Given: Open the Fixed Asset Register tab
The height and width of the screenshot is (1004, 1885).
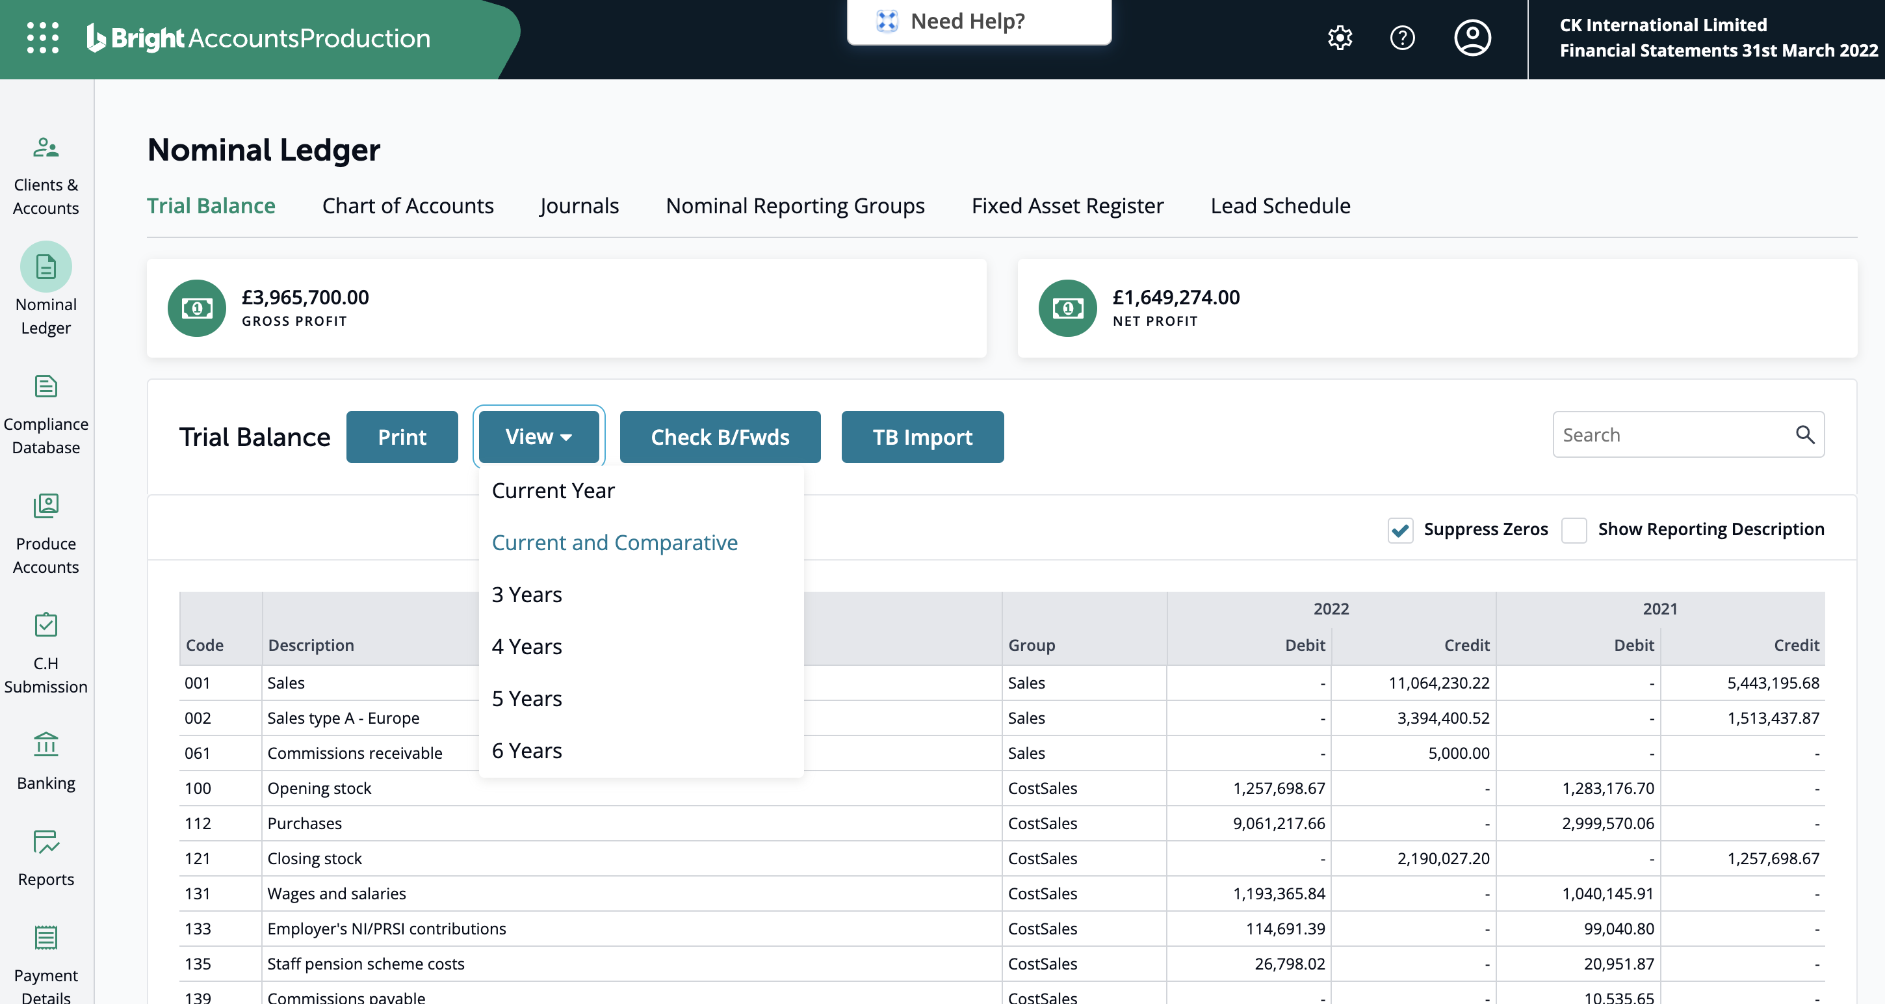Looking at the screenshot, I should tap(1067, 205).
